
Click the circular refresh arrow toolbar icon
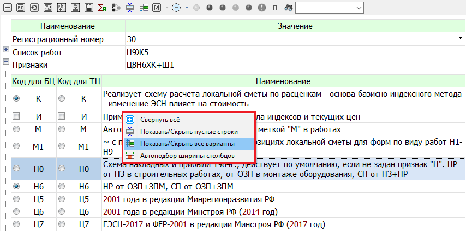(x=34, y=8)
